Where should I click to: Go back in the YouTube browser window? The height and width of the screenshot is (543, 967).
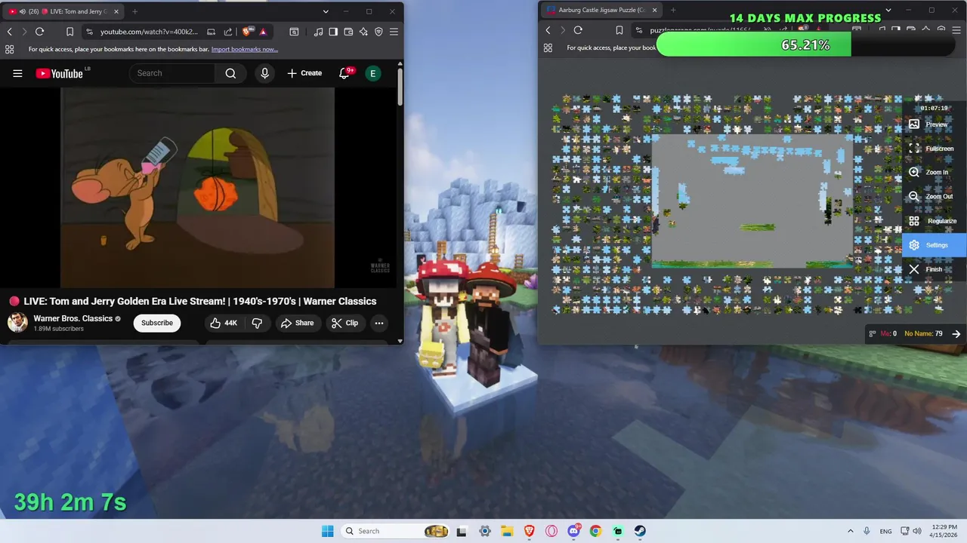10,32
